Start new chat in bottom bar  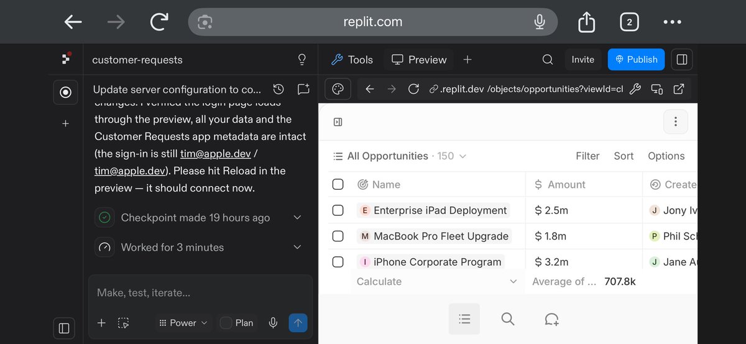(551, 319)
